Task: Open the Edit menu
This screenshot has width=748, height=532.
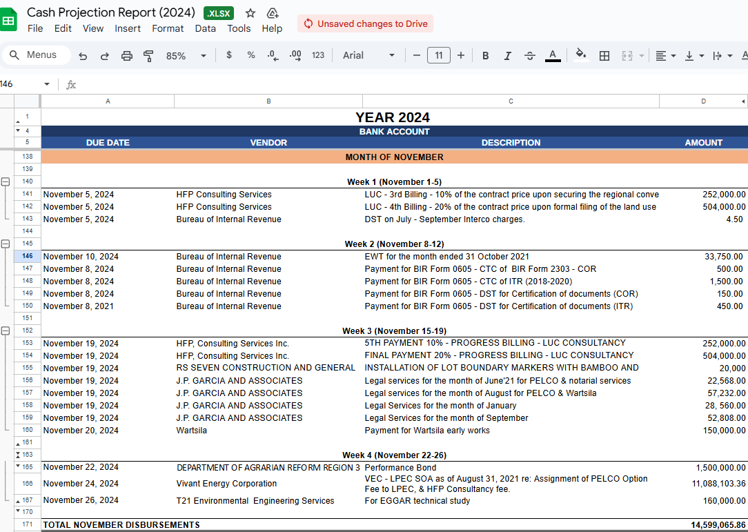Action: 63,28
